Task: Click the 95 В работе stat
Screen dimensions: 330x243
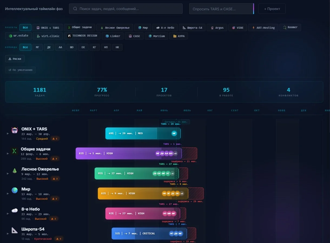Action: click(226, 92)
